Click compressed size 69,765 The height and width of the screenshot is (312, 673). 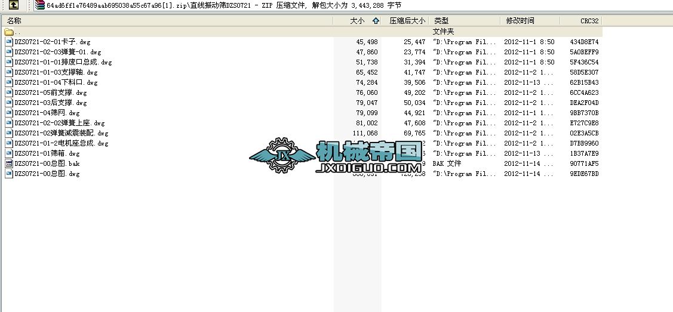[x=414, y=133]
